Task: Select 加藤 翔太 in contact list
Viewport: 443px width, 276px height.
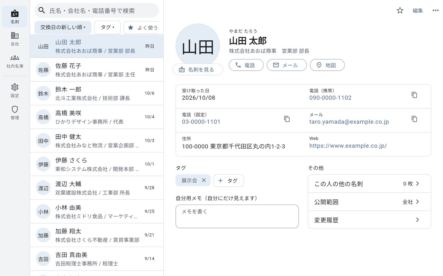Action: coord(97,235)
